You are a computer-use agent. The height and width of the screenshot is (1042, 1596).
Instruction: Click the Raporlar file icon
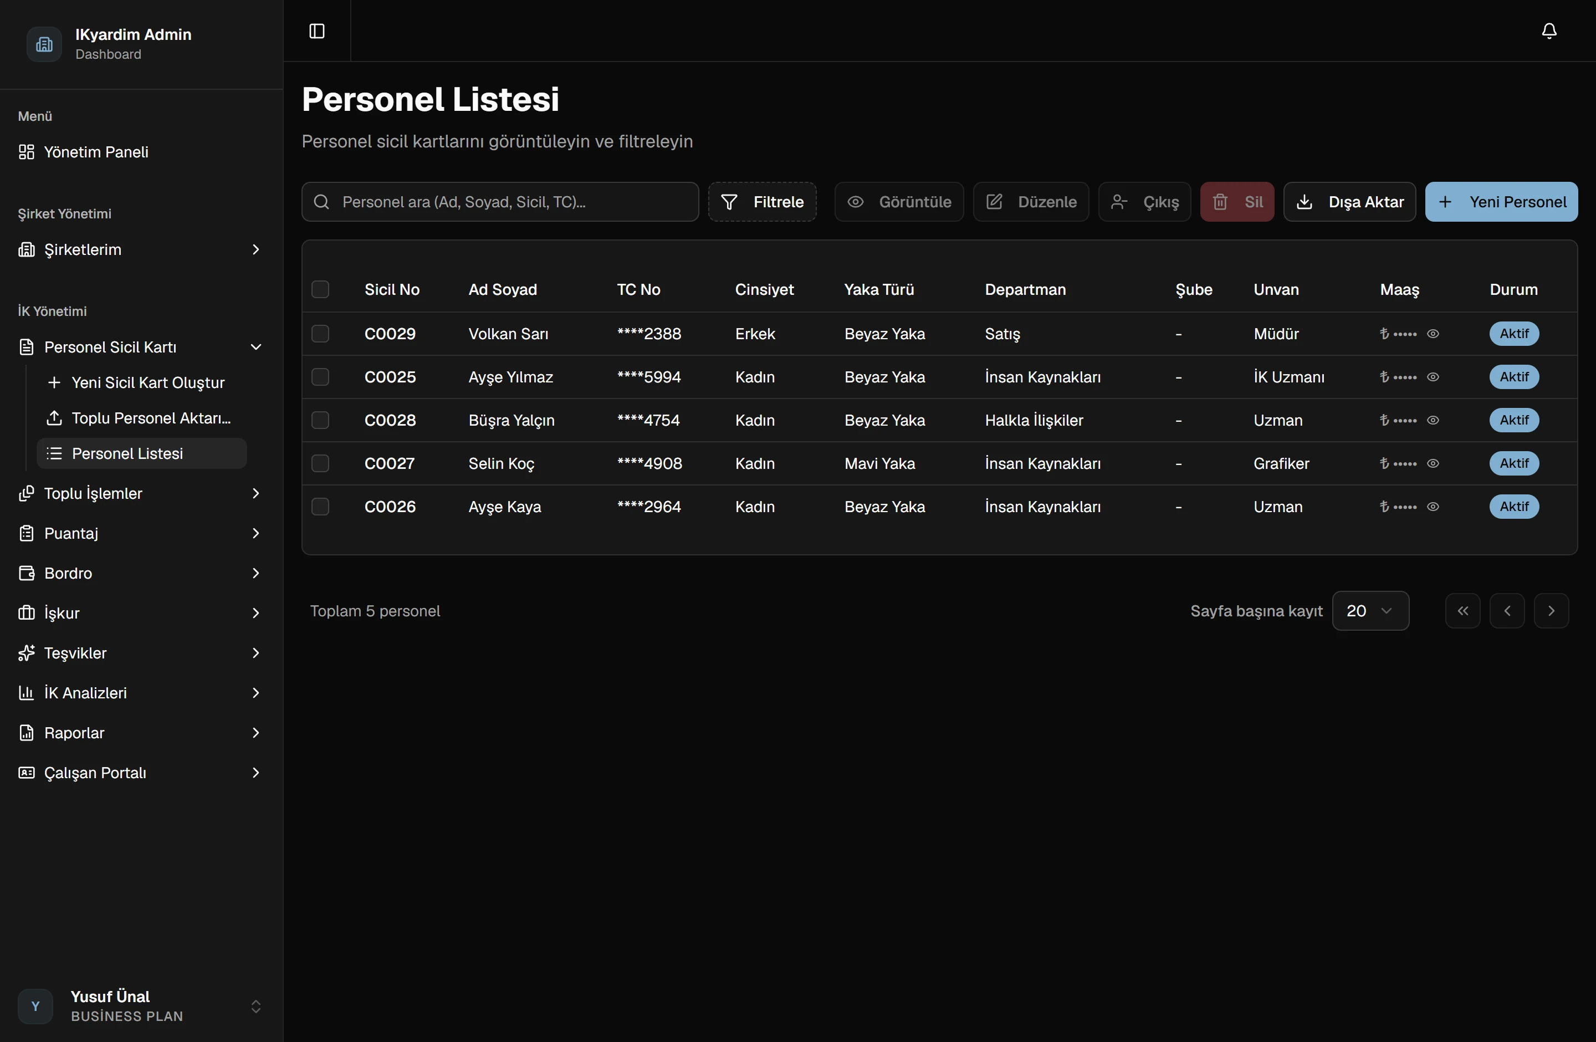click(x=26, y=733)
